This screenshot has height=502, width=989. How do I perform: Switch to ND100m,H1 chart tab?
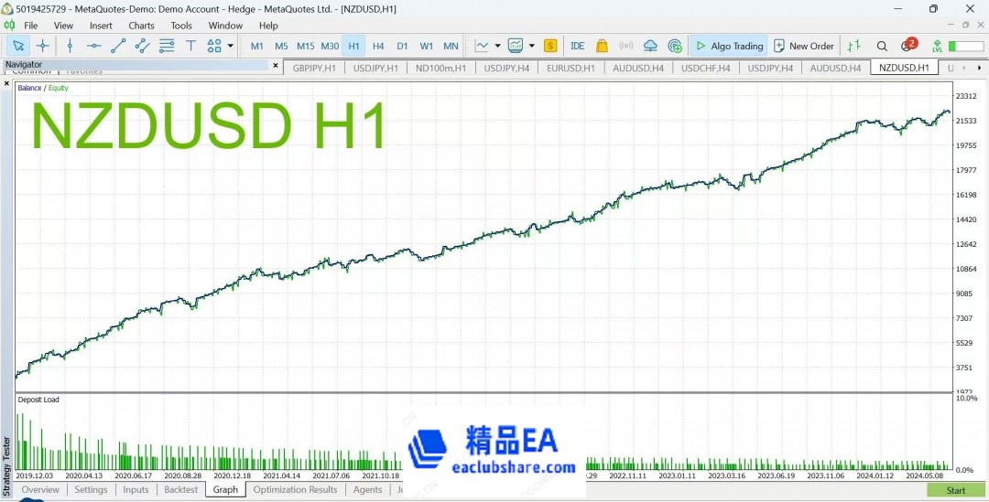tap(440, 68)
